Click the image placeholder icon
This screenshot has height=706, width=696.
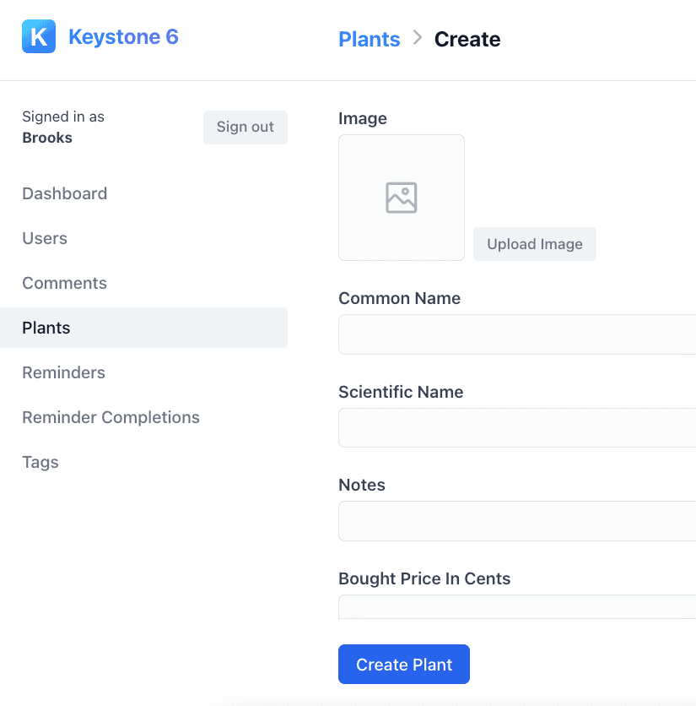pyautogui.click(x=402, y=198)
